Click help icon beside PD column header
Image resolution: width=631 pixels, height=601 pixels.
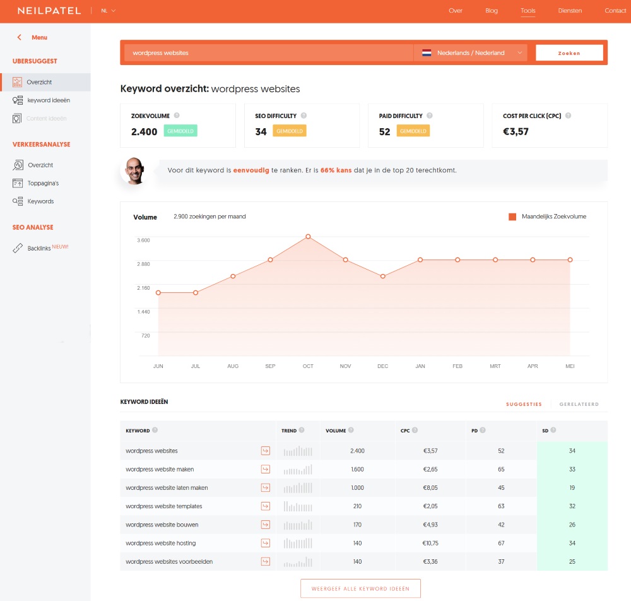coord(483,430)
